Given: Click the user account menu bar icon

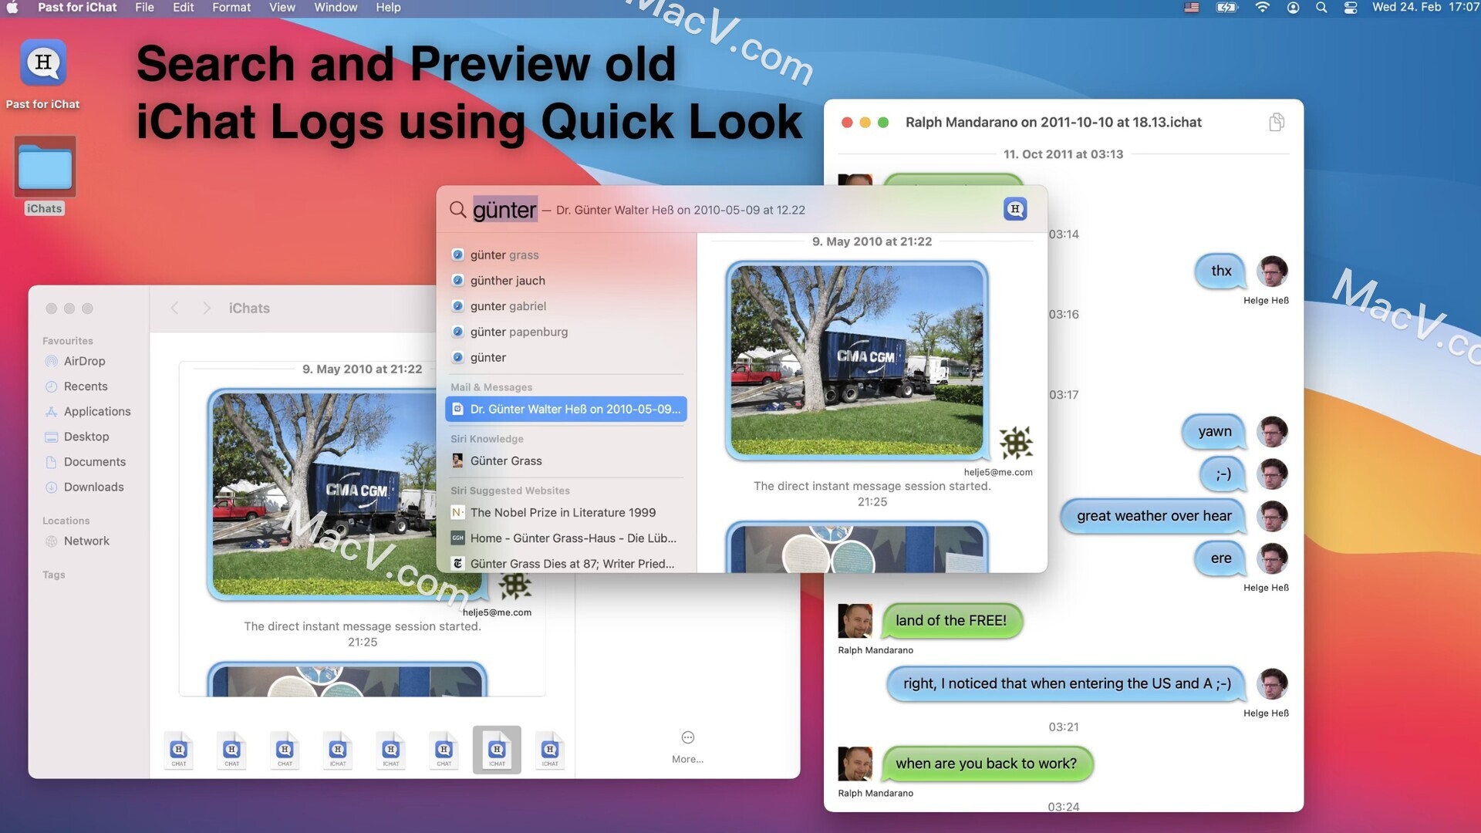Looking at the screenshot, I should click(x=1293, y=8).
